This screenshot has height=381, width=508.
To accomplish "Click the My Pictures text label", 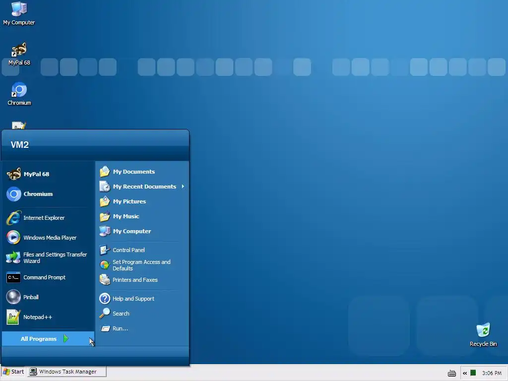I will (129, 201).
